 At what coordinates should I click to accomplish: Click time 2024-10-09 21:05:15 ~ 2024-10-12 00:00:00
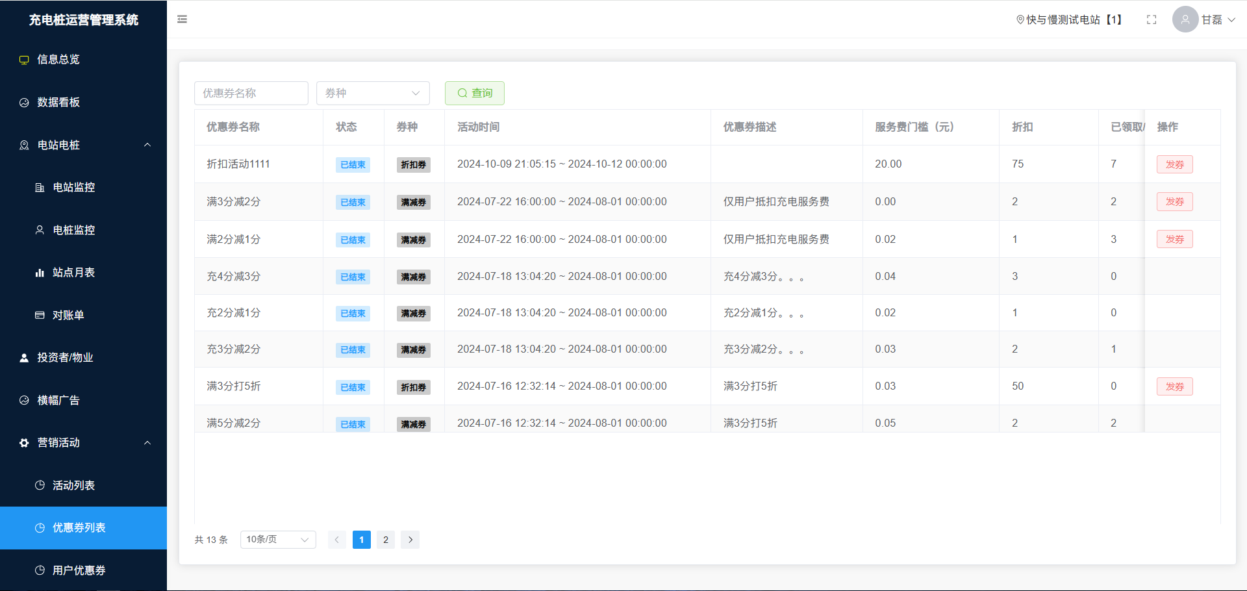coord(562,164)
